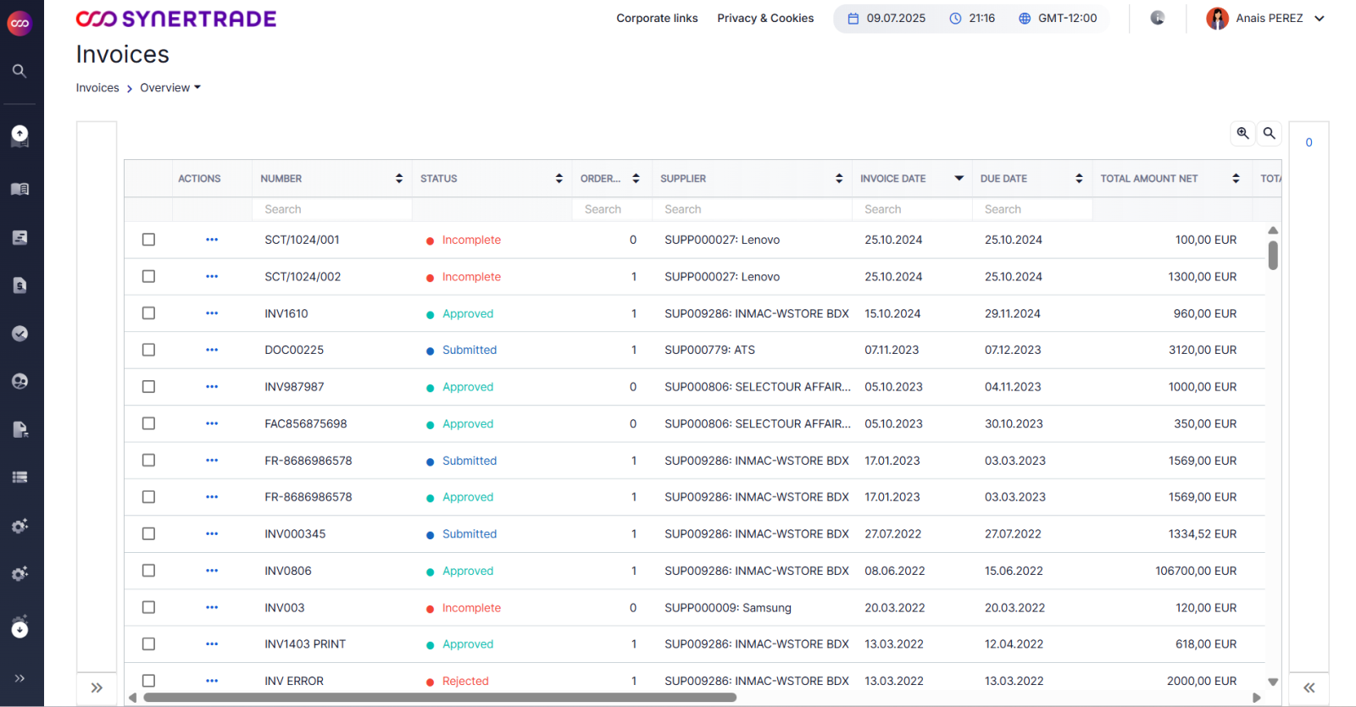Image resolution: width=1356 pixels, height=707 pixels.
Task: Open actions dots for SCT/1024/001
Action: click(x=212, y=240)
